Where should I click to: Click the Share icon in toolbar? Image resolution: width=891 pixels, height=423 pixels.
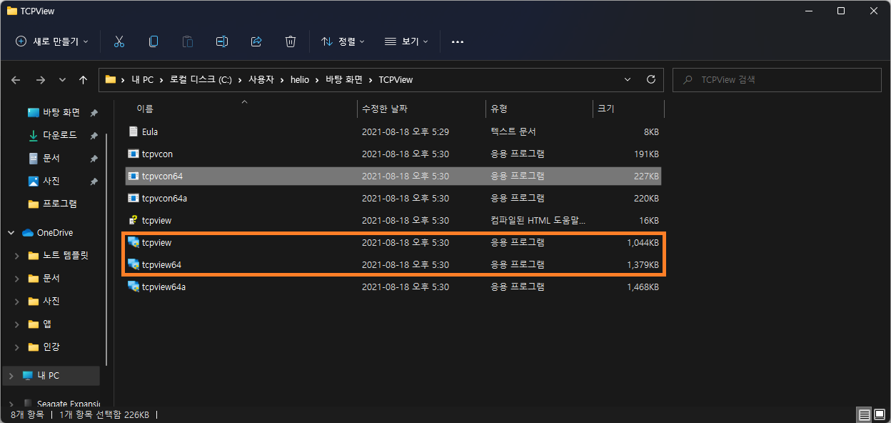(256, 41)
